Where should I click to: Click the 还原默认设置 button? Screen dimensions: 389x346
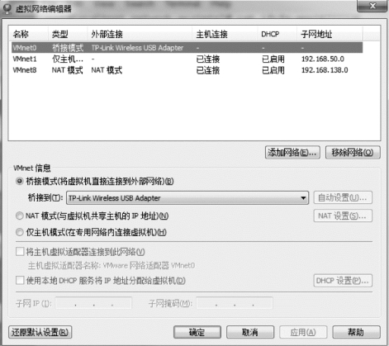tap(40, 332)
